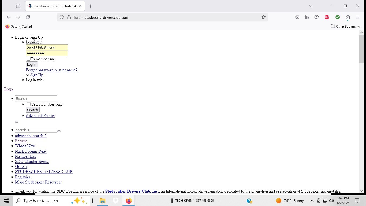366x206 pixels.
Task: Follow the Studebaker Drivers Club, Inc. link
Action: pos(132,191)
